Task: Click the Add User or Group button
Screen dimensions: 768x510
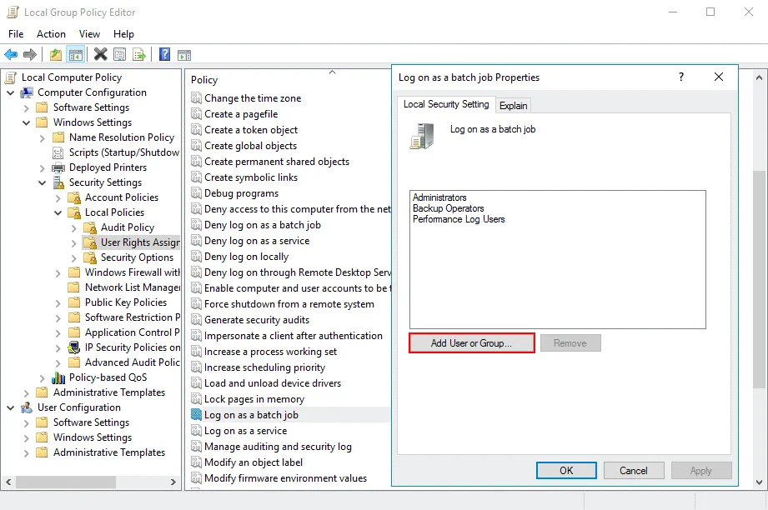Action: [471, 343]
